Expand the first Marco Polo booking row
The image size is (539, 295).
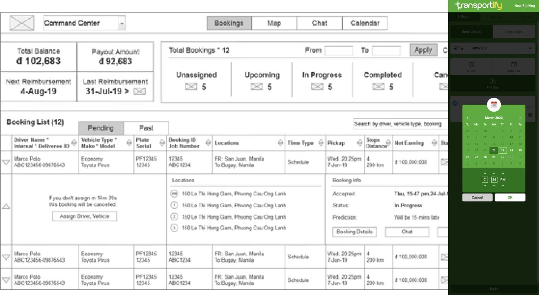click(x=6, y=163)
